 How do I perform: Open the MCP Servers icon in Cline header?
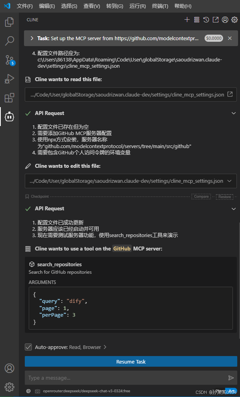pos(196,20)
